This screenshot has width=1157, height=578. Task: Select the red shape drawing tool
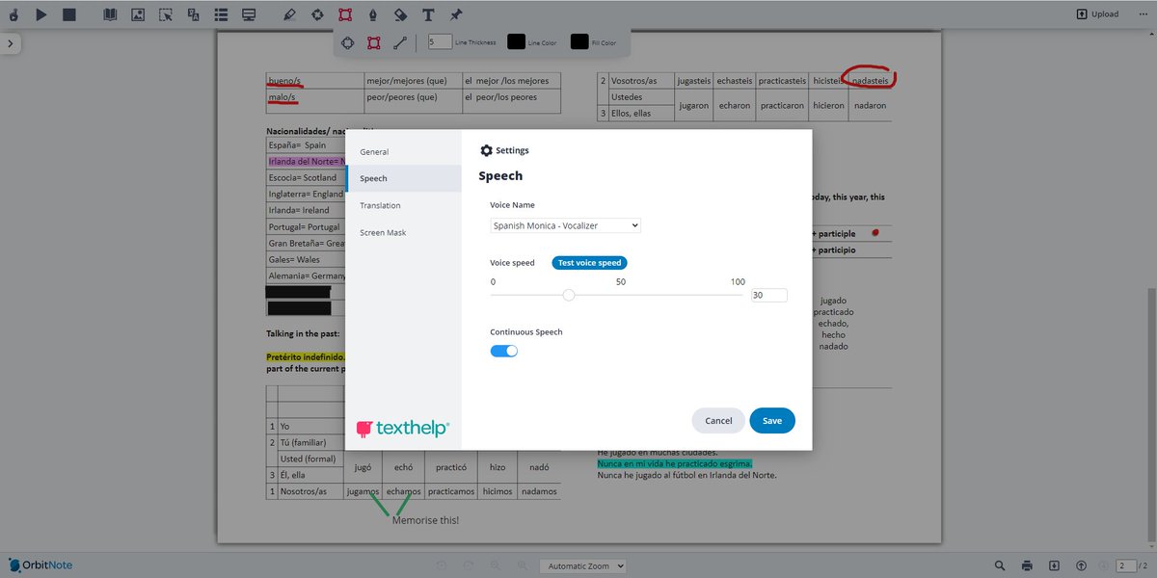343,13
